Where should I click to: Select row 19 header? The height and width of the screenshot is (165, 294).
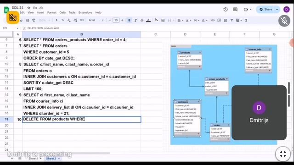pyautogui.click(x=6, y=119)
